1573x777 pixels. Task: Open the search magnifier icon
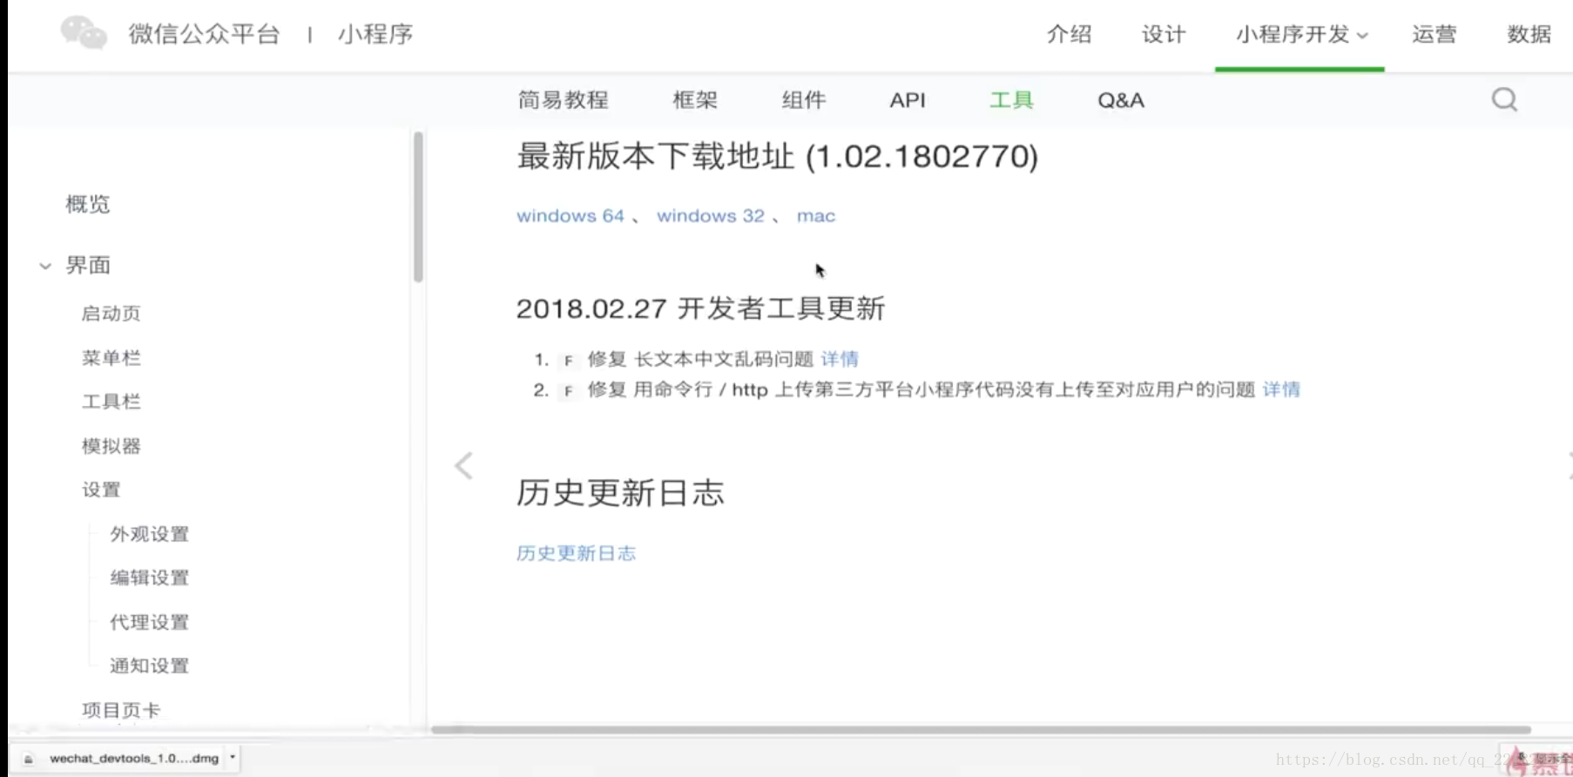click(1504, 99)
